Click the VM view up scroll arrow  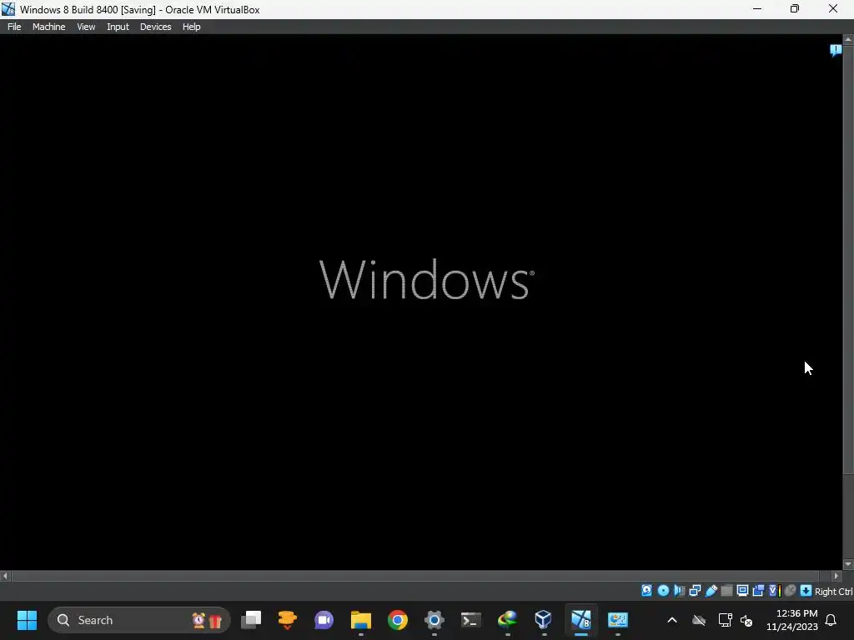tap(848, 39)
